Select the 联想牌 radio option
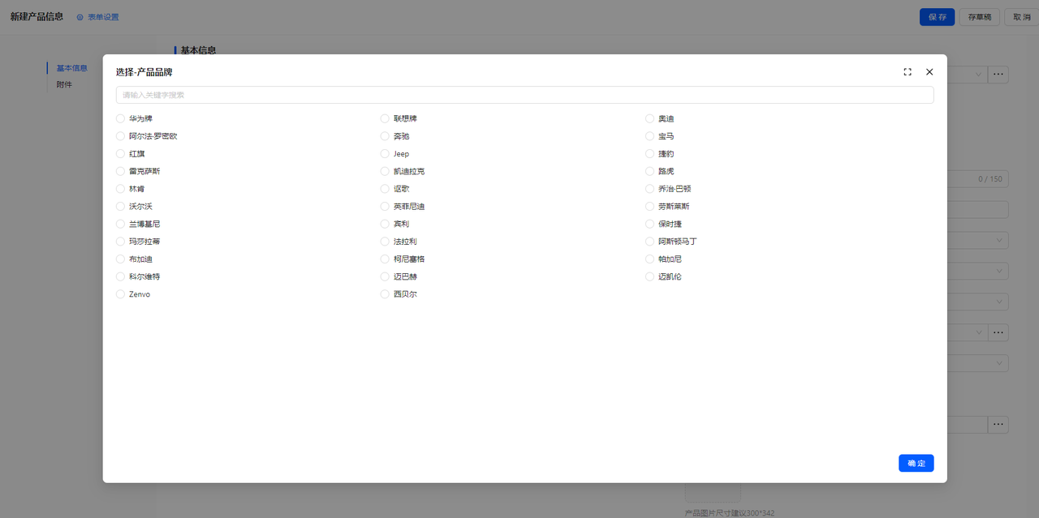 pyautogui.click(x=386, y=118)
